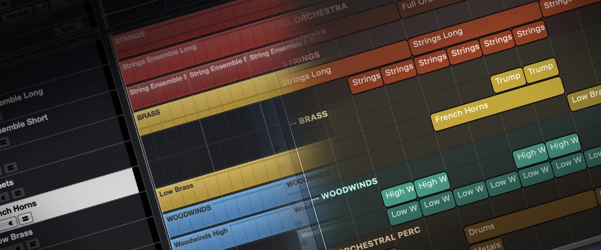Click the lanes icon on Low Brass track
Viewport: 601px width, 250px height.
[x=32, y=243]
